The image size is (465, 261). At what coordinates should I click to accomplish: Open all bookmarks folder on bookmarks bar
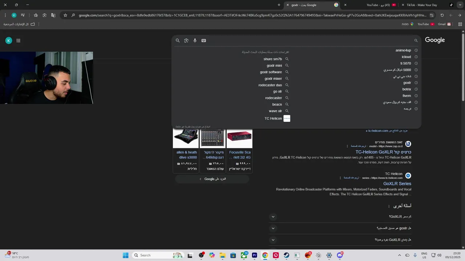pos(19,24)
